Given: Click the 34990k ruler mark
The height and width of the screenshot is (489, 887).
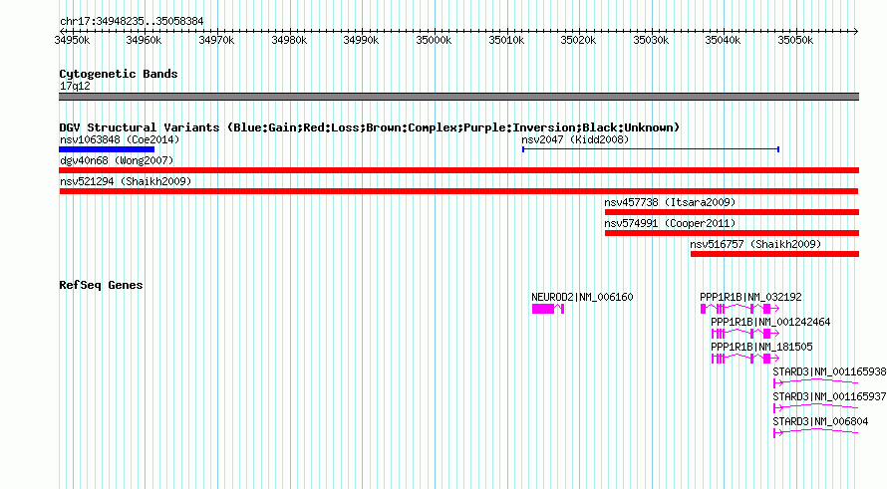Looking at the screenshot, I should pyautogui.click(x=361, y=40).
